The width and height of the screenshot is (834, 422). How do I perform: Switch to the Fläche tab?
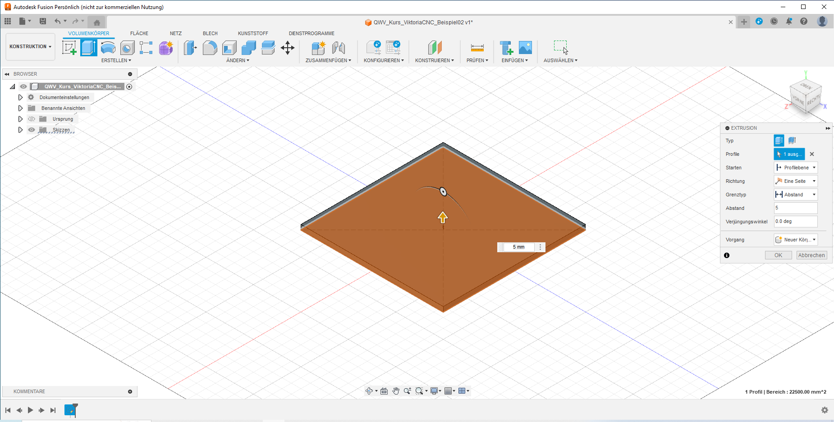139,33
